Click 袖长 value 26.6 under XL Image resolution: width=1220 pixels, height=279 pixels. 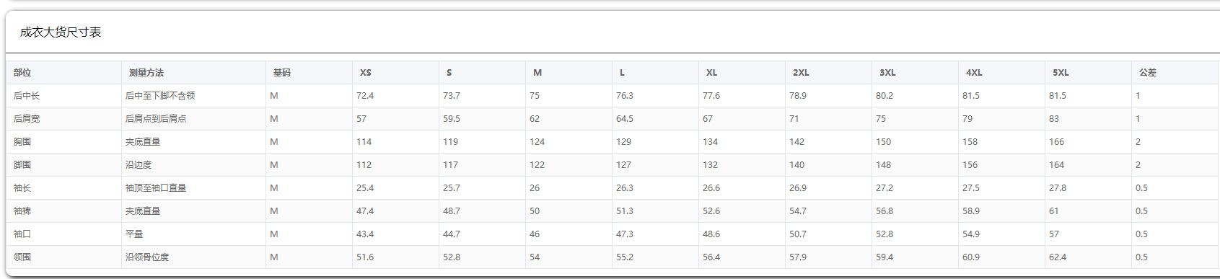(711, 188)
